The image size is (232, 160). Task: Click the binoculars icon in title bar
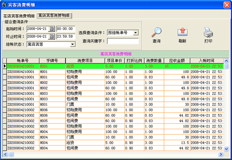pyautogui.click(x=4, y=5)
